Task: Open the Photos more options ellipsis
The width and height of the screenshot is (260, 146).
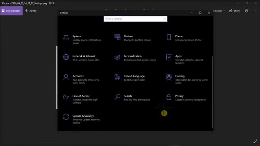Action: [x=256, y=11]
